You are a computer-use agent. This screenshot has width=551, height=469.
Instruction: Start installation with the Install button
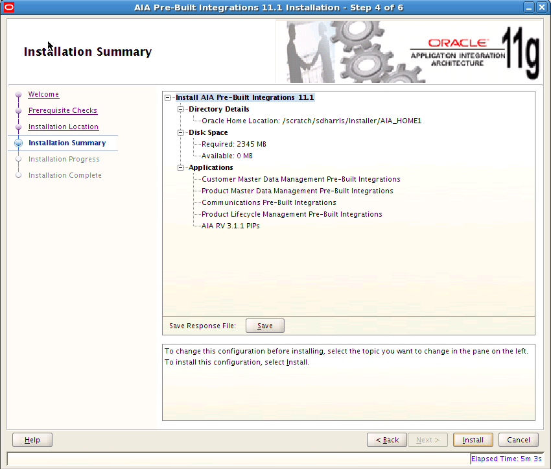coord(473,440)
